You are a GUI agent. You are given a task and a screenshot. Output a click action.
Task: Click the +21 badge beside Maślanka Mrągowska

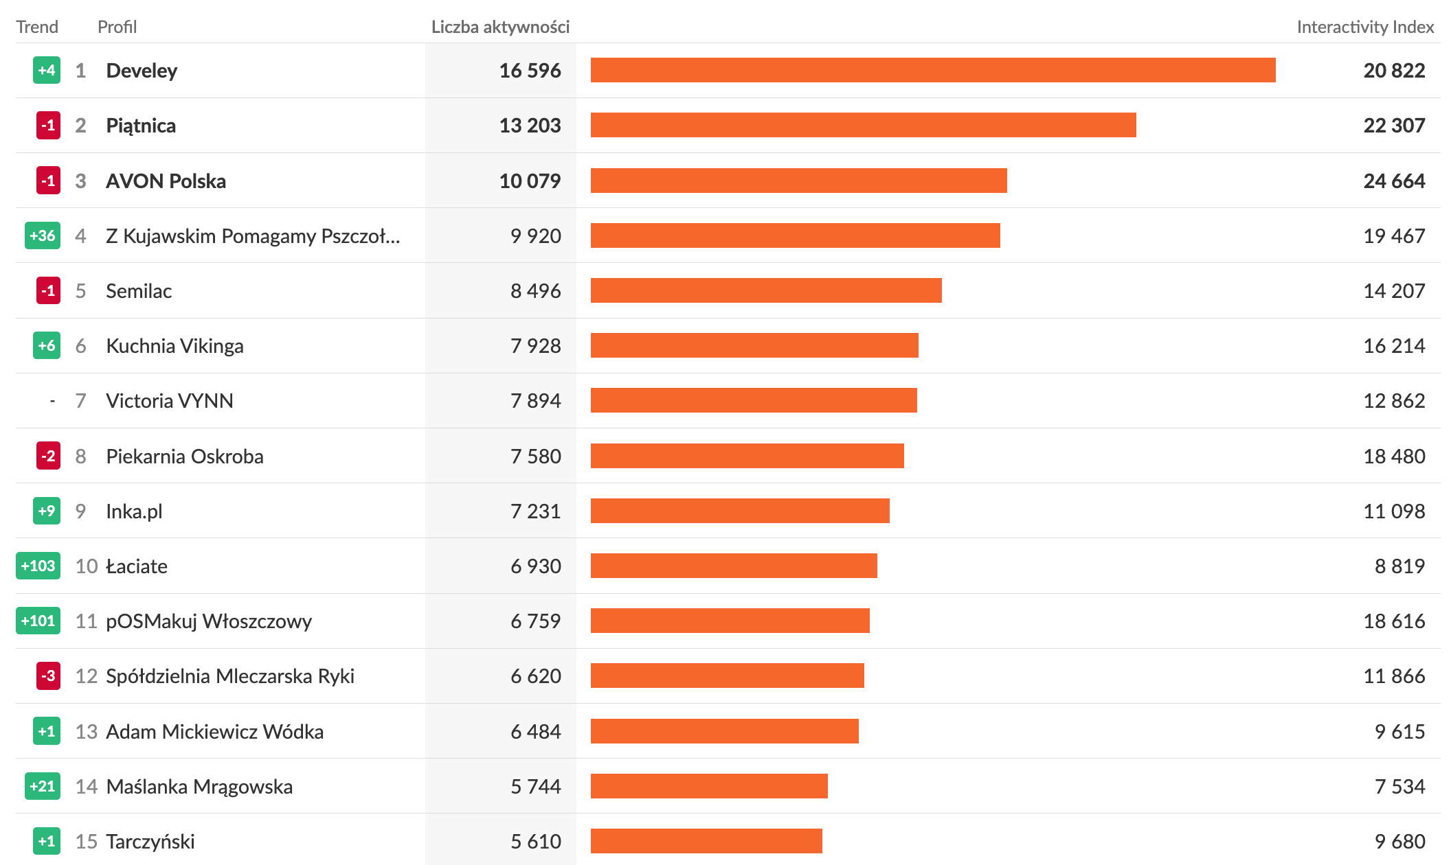pos(43,787)
